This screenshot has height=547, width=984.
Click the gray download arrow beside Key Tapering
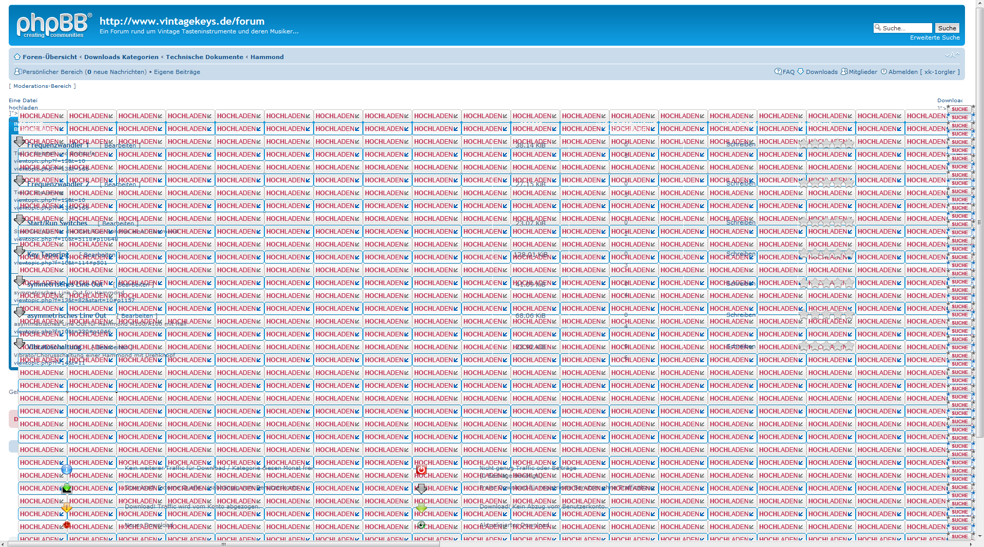(20, 251)
